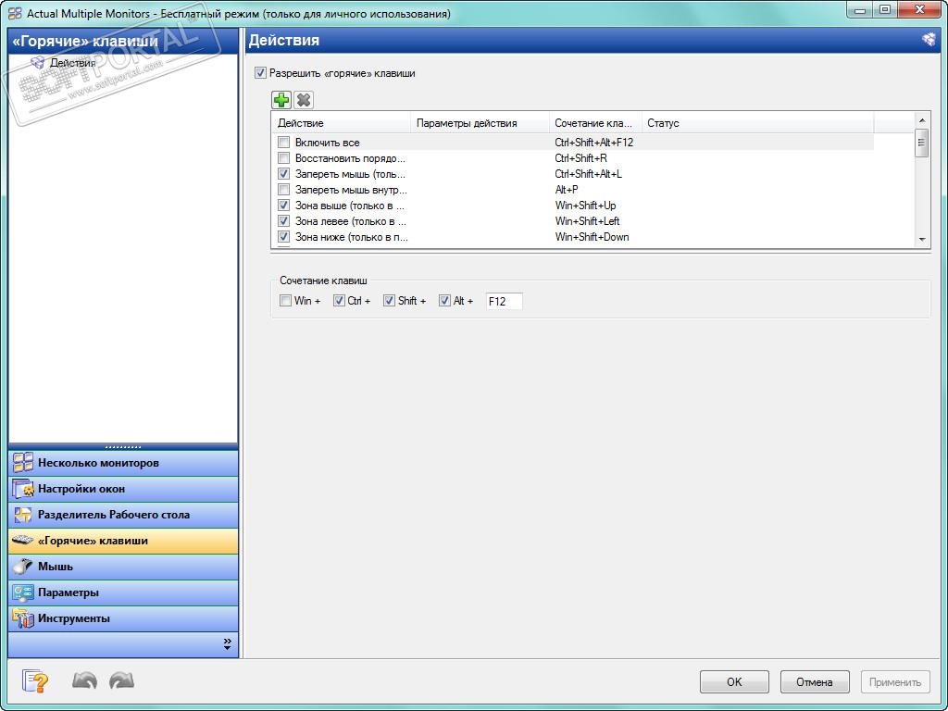Click the green plus add hotkey icon
Screen dimensions: 948x711
[x=281, y=100]
